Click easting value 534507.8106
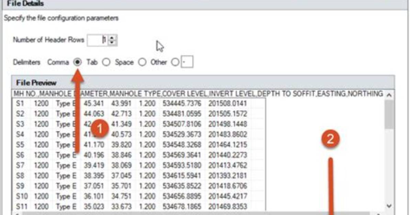This screenshot has width=411, height=215. 182,124
